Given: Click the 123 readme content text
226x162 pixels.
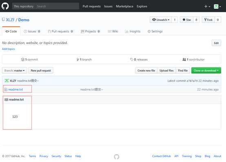Looking at the screenshot, I should (15, 117).
